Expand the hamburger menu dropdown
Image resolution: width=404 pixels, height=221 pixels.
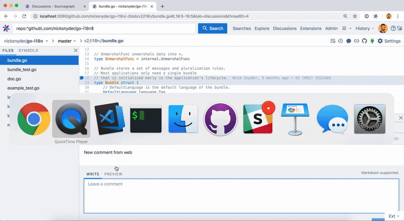click(x=346, y=28)
